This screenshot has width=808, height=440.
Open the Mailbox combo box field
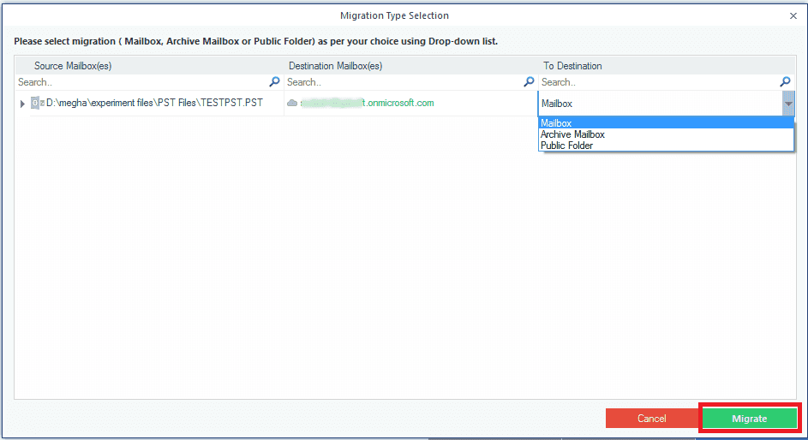pos(658,104)
